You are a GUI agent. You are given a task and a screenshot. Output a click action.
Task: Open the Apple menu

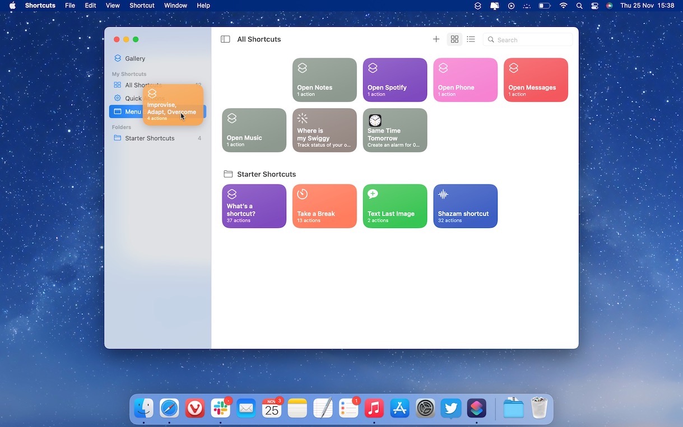tap(12, 6)
